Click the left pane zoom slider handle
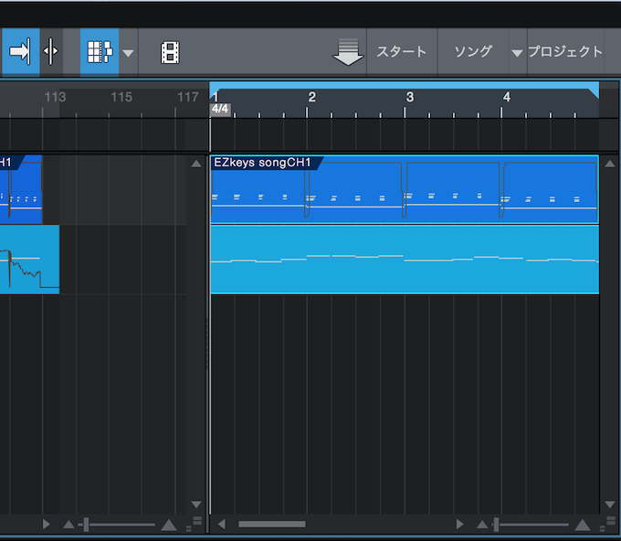Screen dimensions: 621x541 86,525
